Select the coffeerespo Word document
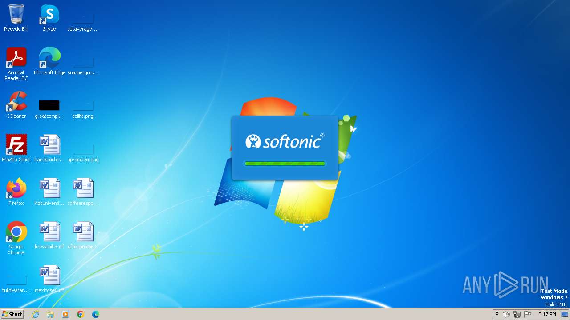 click(83, 192)
